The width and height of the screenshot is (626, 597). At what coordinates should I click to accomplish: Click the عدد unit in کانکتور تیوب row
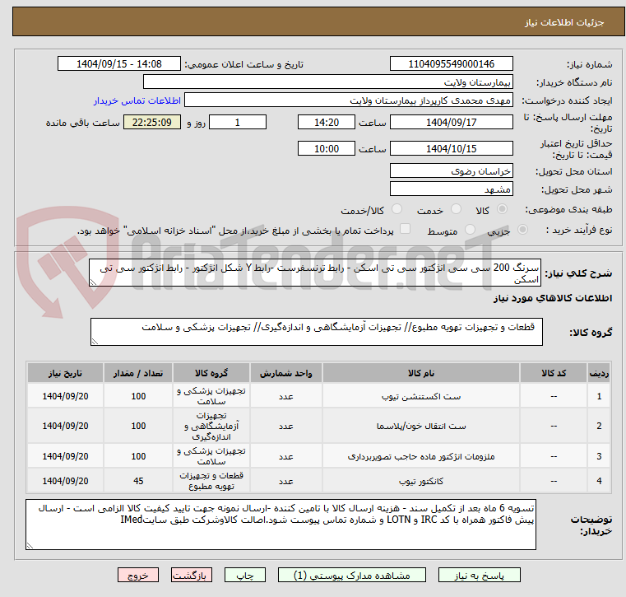click(x=285, y=481)
